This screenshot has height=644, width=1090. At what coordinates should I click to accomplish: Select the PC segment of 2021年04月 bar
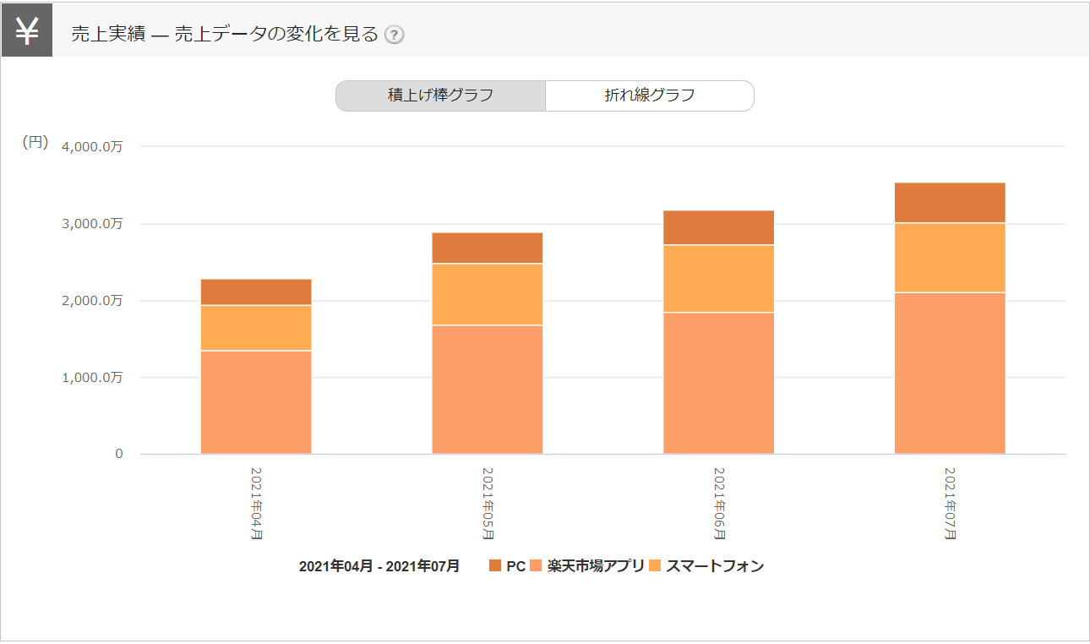pyautogui.click(x=256, y=292)
